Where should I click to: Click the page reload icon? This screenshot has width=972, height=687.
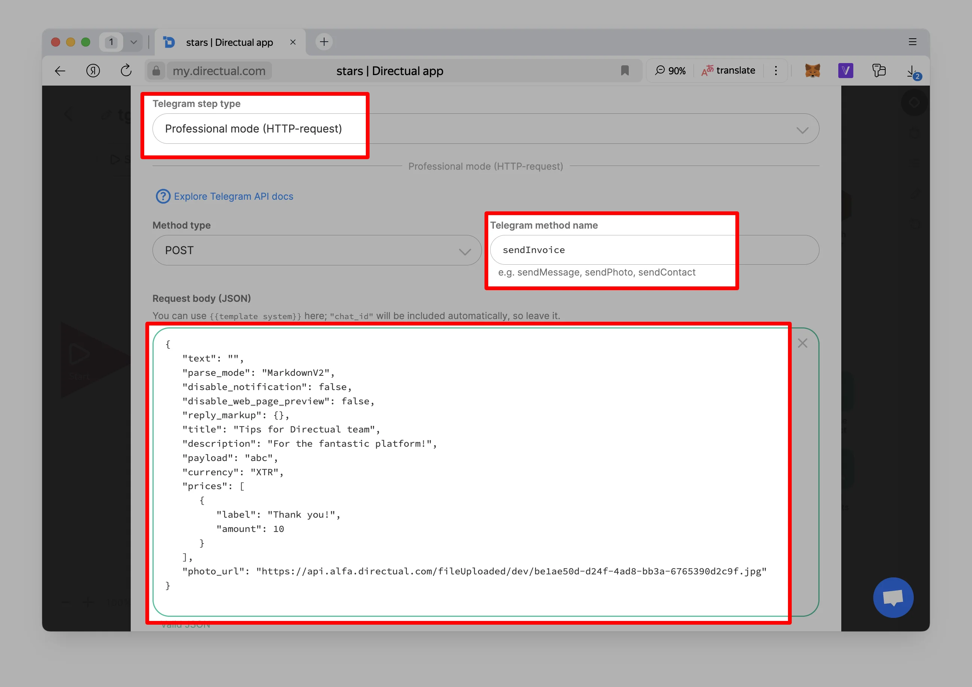pyautogui.click(x=126, y=71)
